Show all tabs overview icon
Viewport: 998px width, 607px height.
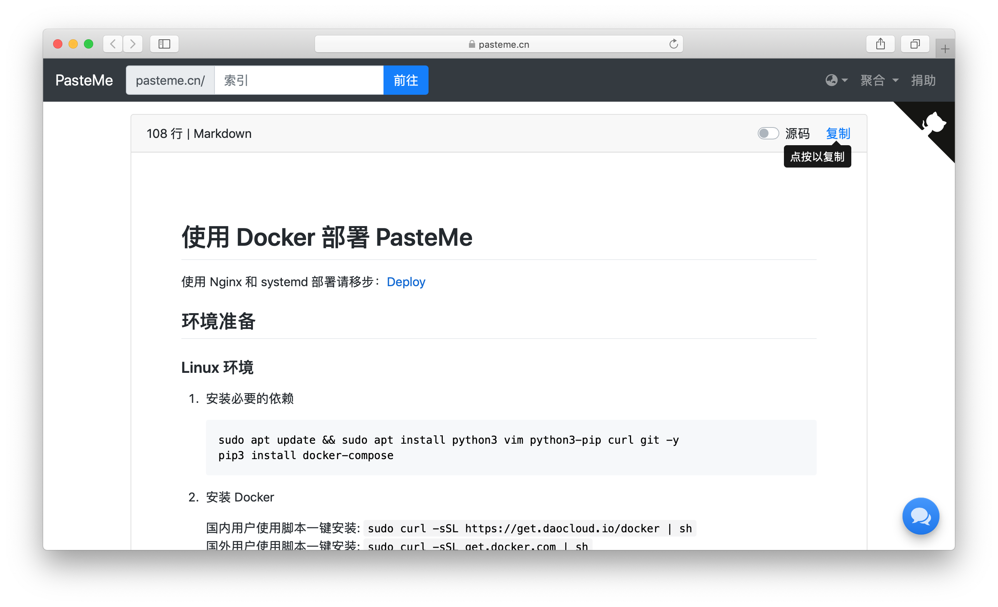coord(914,44)
